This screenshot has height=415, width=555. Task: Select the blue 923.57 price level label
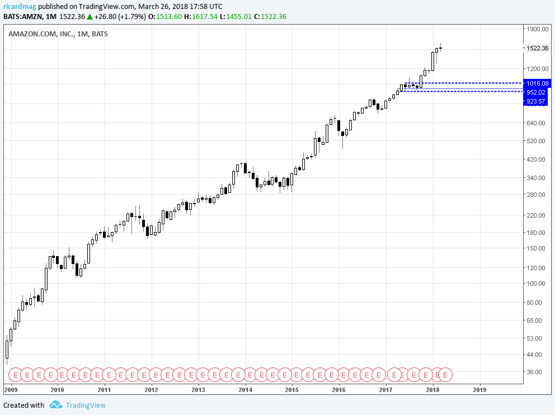point(536,101)
